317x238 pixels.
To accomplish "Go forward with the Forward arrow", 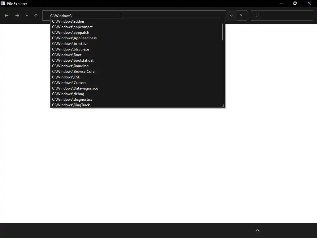I will tap(17, 15).
